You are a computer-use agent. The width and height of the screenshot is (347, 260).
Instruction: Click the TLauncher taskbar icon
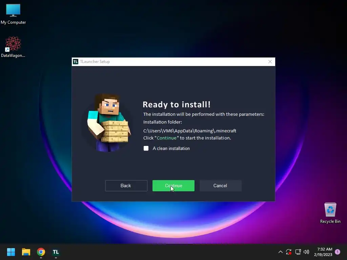56,252
